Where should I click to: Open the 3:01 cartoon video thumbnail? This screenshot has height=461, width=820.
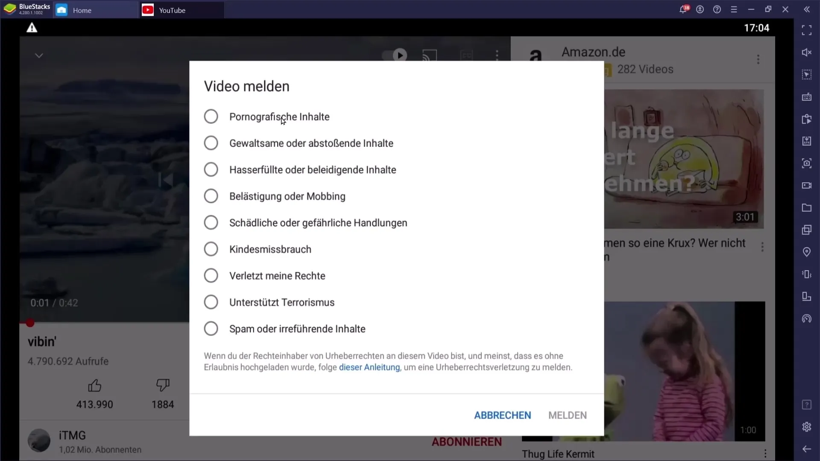[684, 159]
